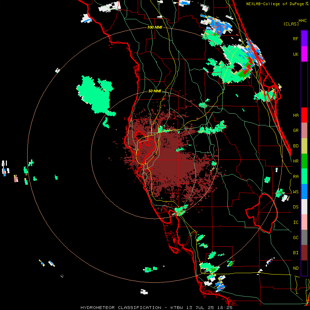
Task: Click the GC gray legend swatch
Action: [304, 237]
